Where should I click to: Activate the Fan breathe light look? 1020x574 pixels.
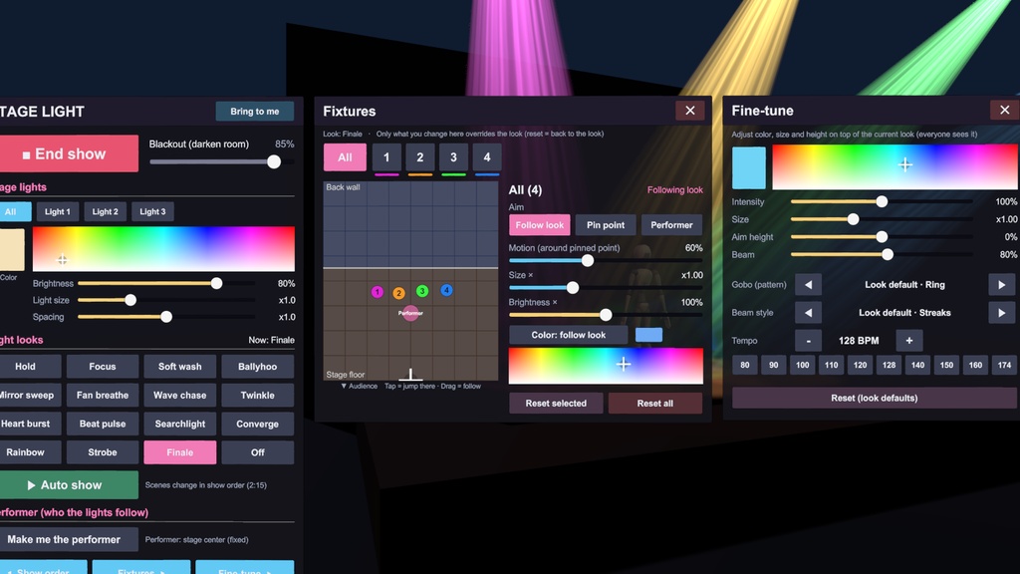pos(103,395)
